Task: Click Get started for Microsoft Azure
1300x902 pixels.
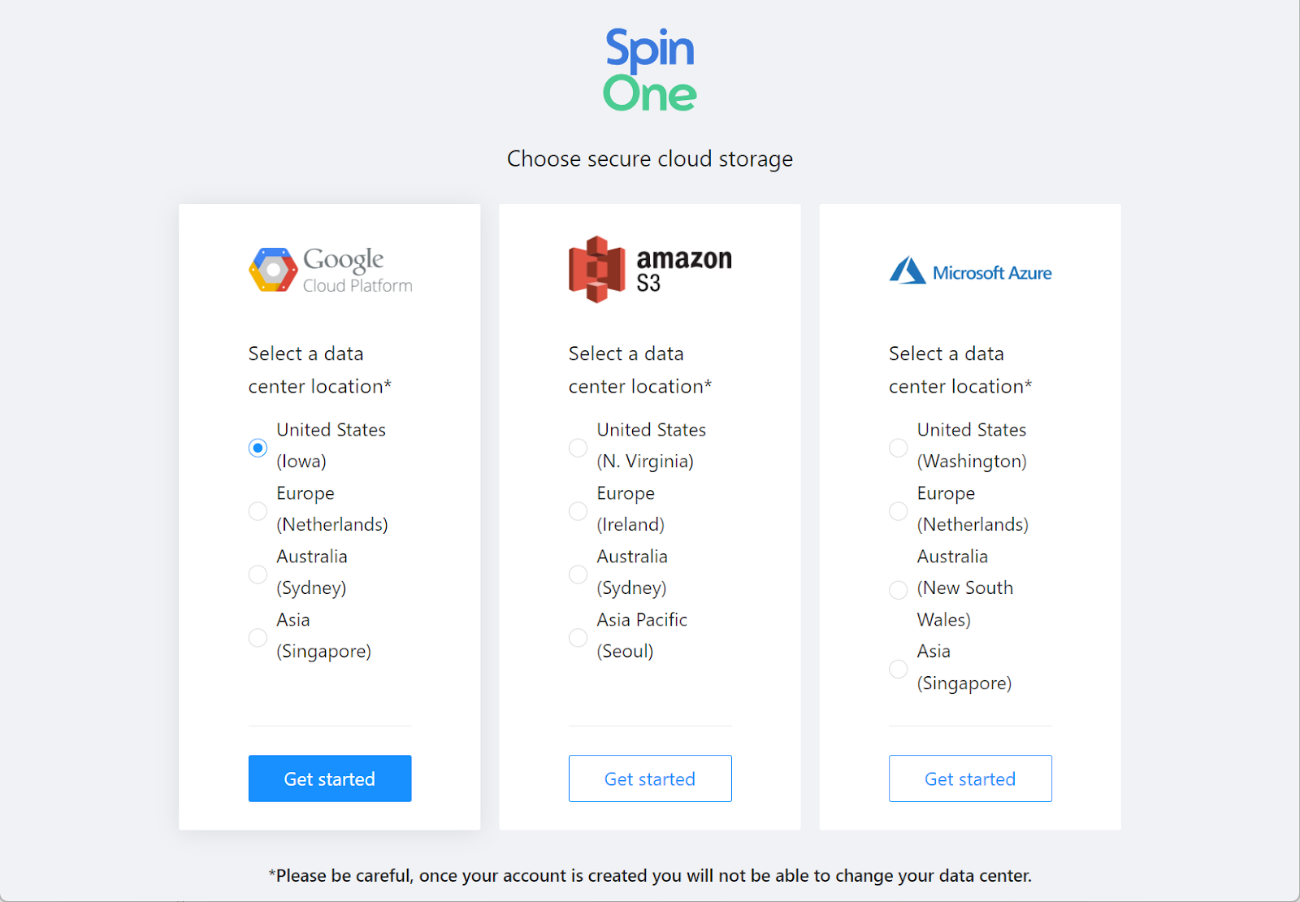Action: click(969, 778)
